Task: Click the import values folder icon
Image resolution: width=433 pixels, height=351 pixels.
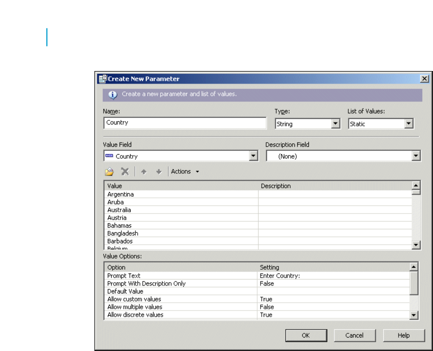Action: 109,171
